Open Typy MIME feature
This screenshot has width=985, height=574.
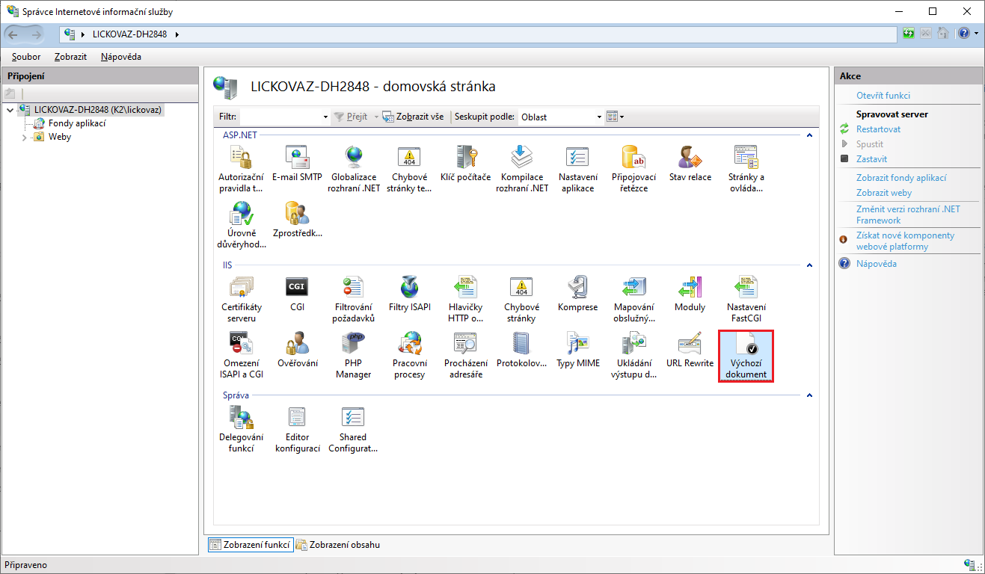pyautogui.click(x=578, y=350)
